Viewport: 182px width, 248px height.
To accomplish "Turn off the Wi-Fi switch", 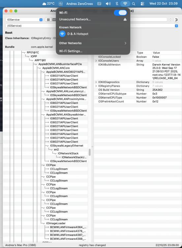I will [120, 13].
